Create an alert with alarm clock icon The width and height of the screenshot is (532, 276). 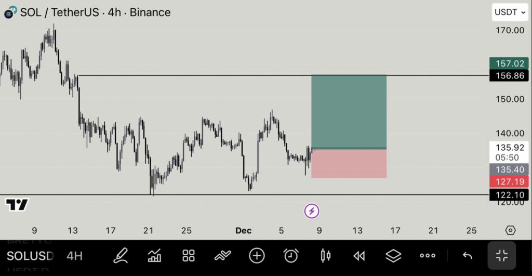tap(291, 255)
